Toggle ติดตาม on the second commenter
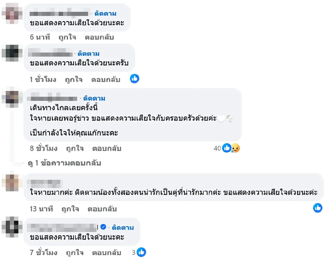 88,53
